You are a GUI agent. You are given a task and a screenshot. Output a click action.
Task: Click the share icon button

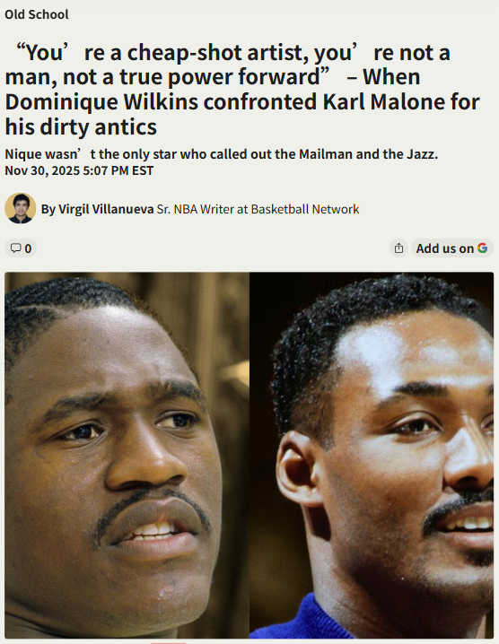(x=398, y=248)
